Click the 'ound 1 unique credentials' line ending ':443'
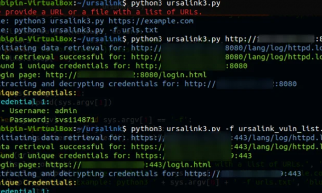The width and height of the screenshot is (322, 193). [126, 156]
